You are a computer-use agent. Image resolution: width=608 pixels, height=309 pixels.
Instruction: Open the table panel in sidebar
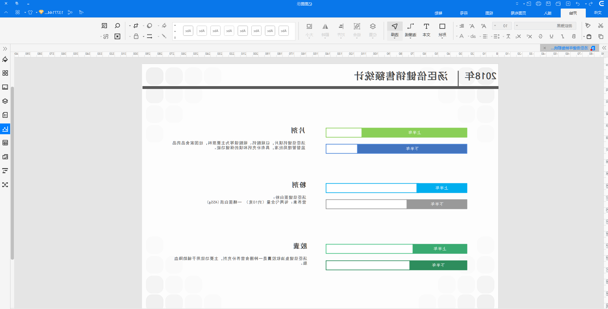[5, 143]
